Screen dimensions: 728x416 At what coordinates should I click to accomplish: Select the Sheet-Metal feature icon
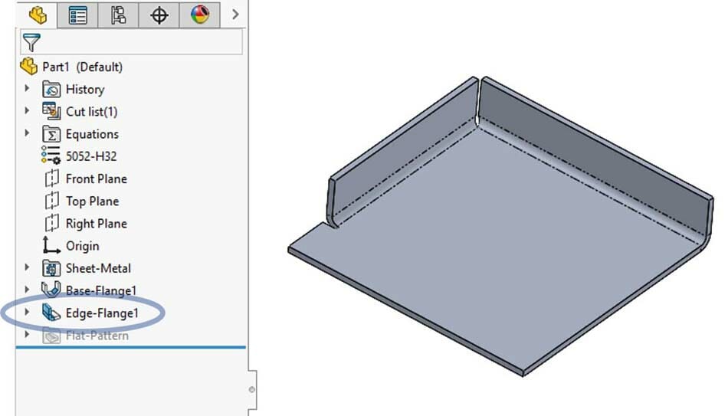(x=51, y=268)
